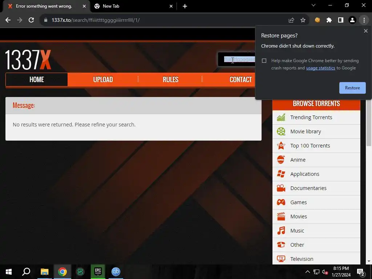Open the Trending Torrents link
This screenshot has height=279, width=372.
pyautogui.click(x=311, y=117)
